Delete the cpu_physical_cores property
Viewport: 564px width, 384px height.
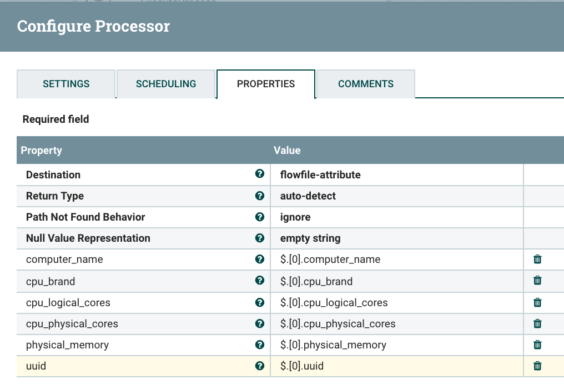537,323
